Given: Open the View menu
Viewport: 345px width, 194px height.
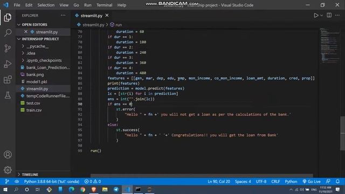Looking at the screenshot, I should click(x=64, y=5).
